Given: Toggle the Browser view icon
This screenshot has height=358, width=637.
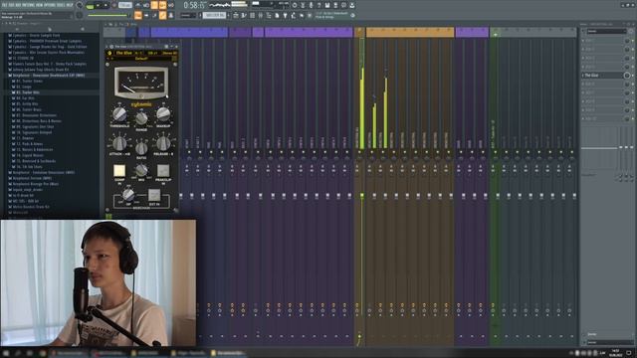Looking at the screenshot, I should pos(269,15).
